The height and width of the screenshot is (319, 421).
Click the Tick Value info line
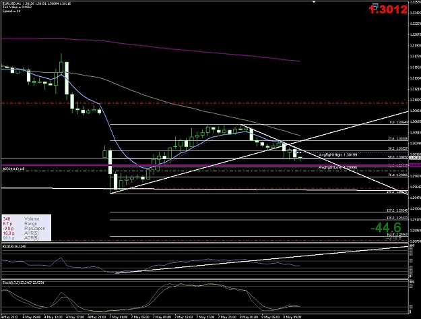click(17, 7)
